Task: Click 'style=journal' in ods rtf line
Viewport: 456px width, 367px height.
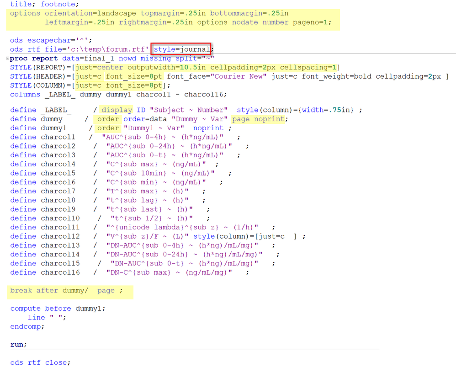Action: point(182,49)
